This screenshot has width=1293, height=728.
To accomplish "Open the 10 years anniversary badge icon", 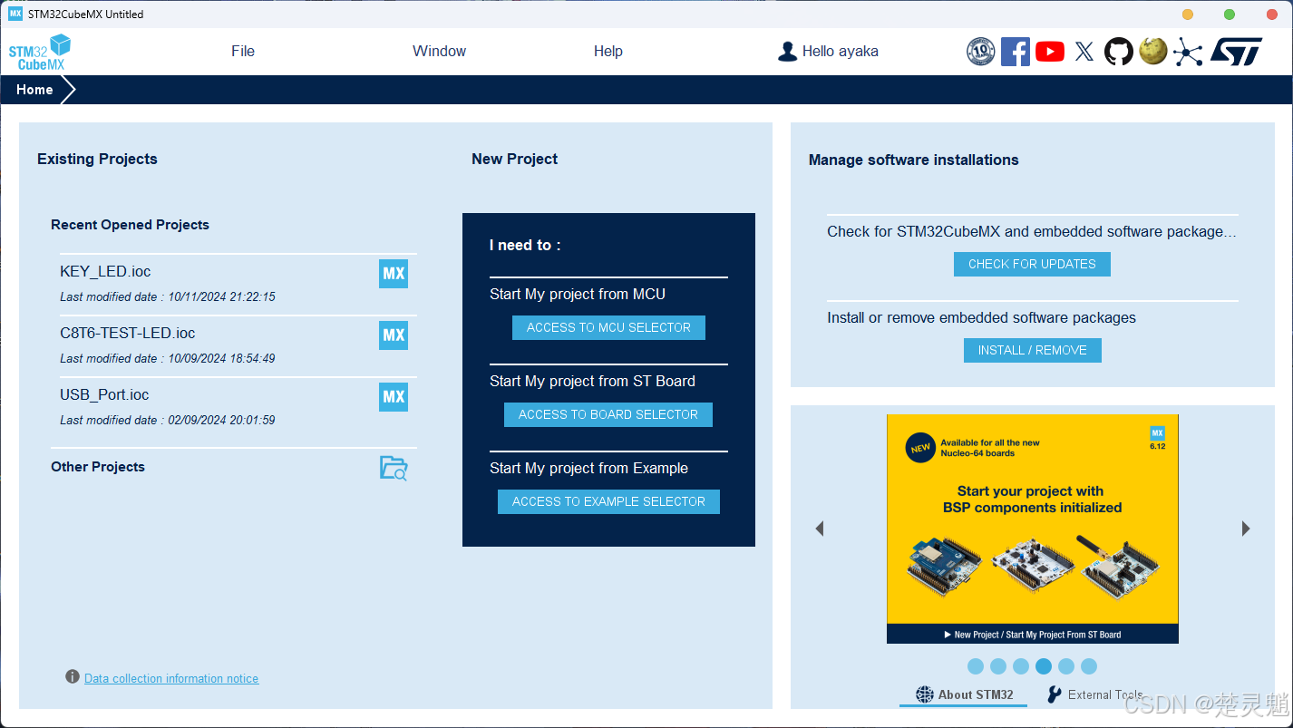I will click(x=980, y=52).
